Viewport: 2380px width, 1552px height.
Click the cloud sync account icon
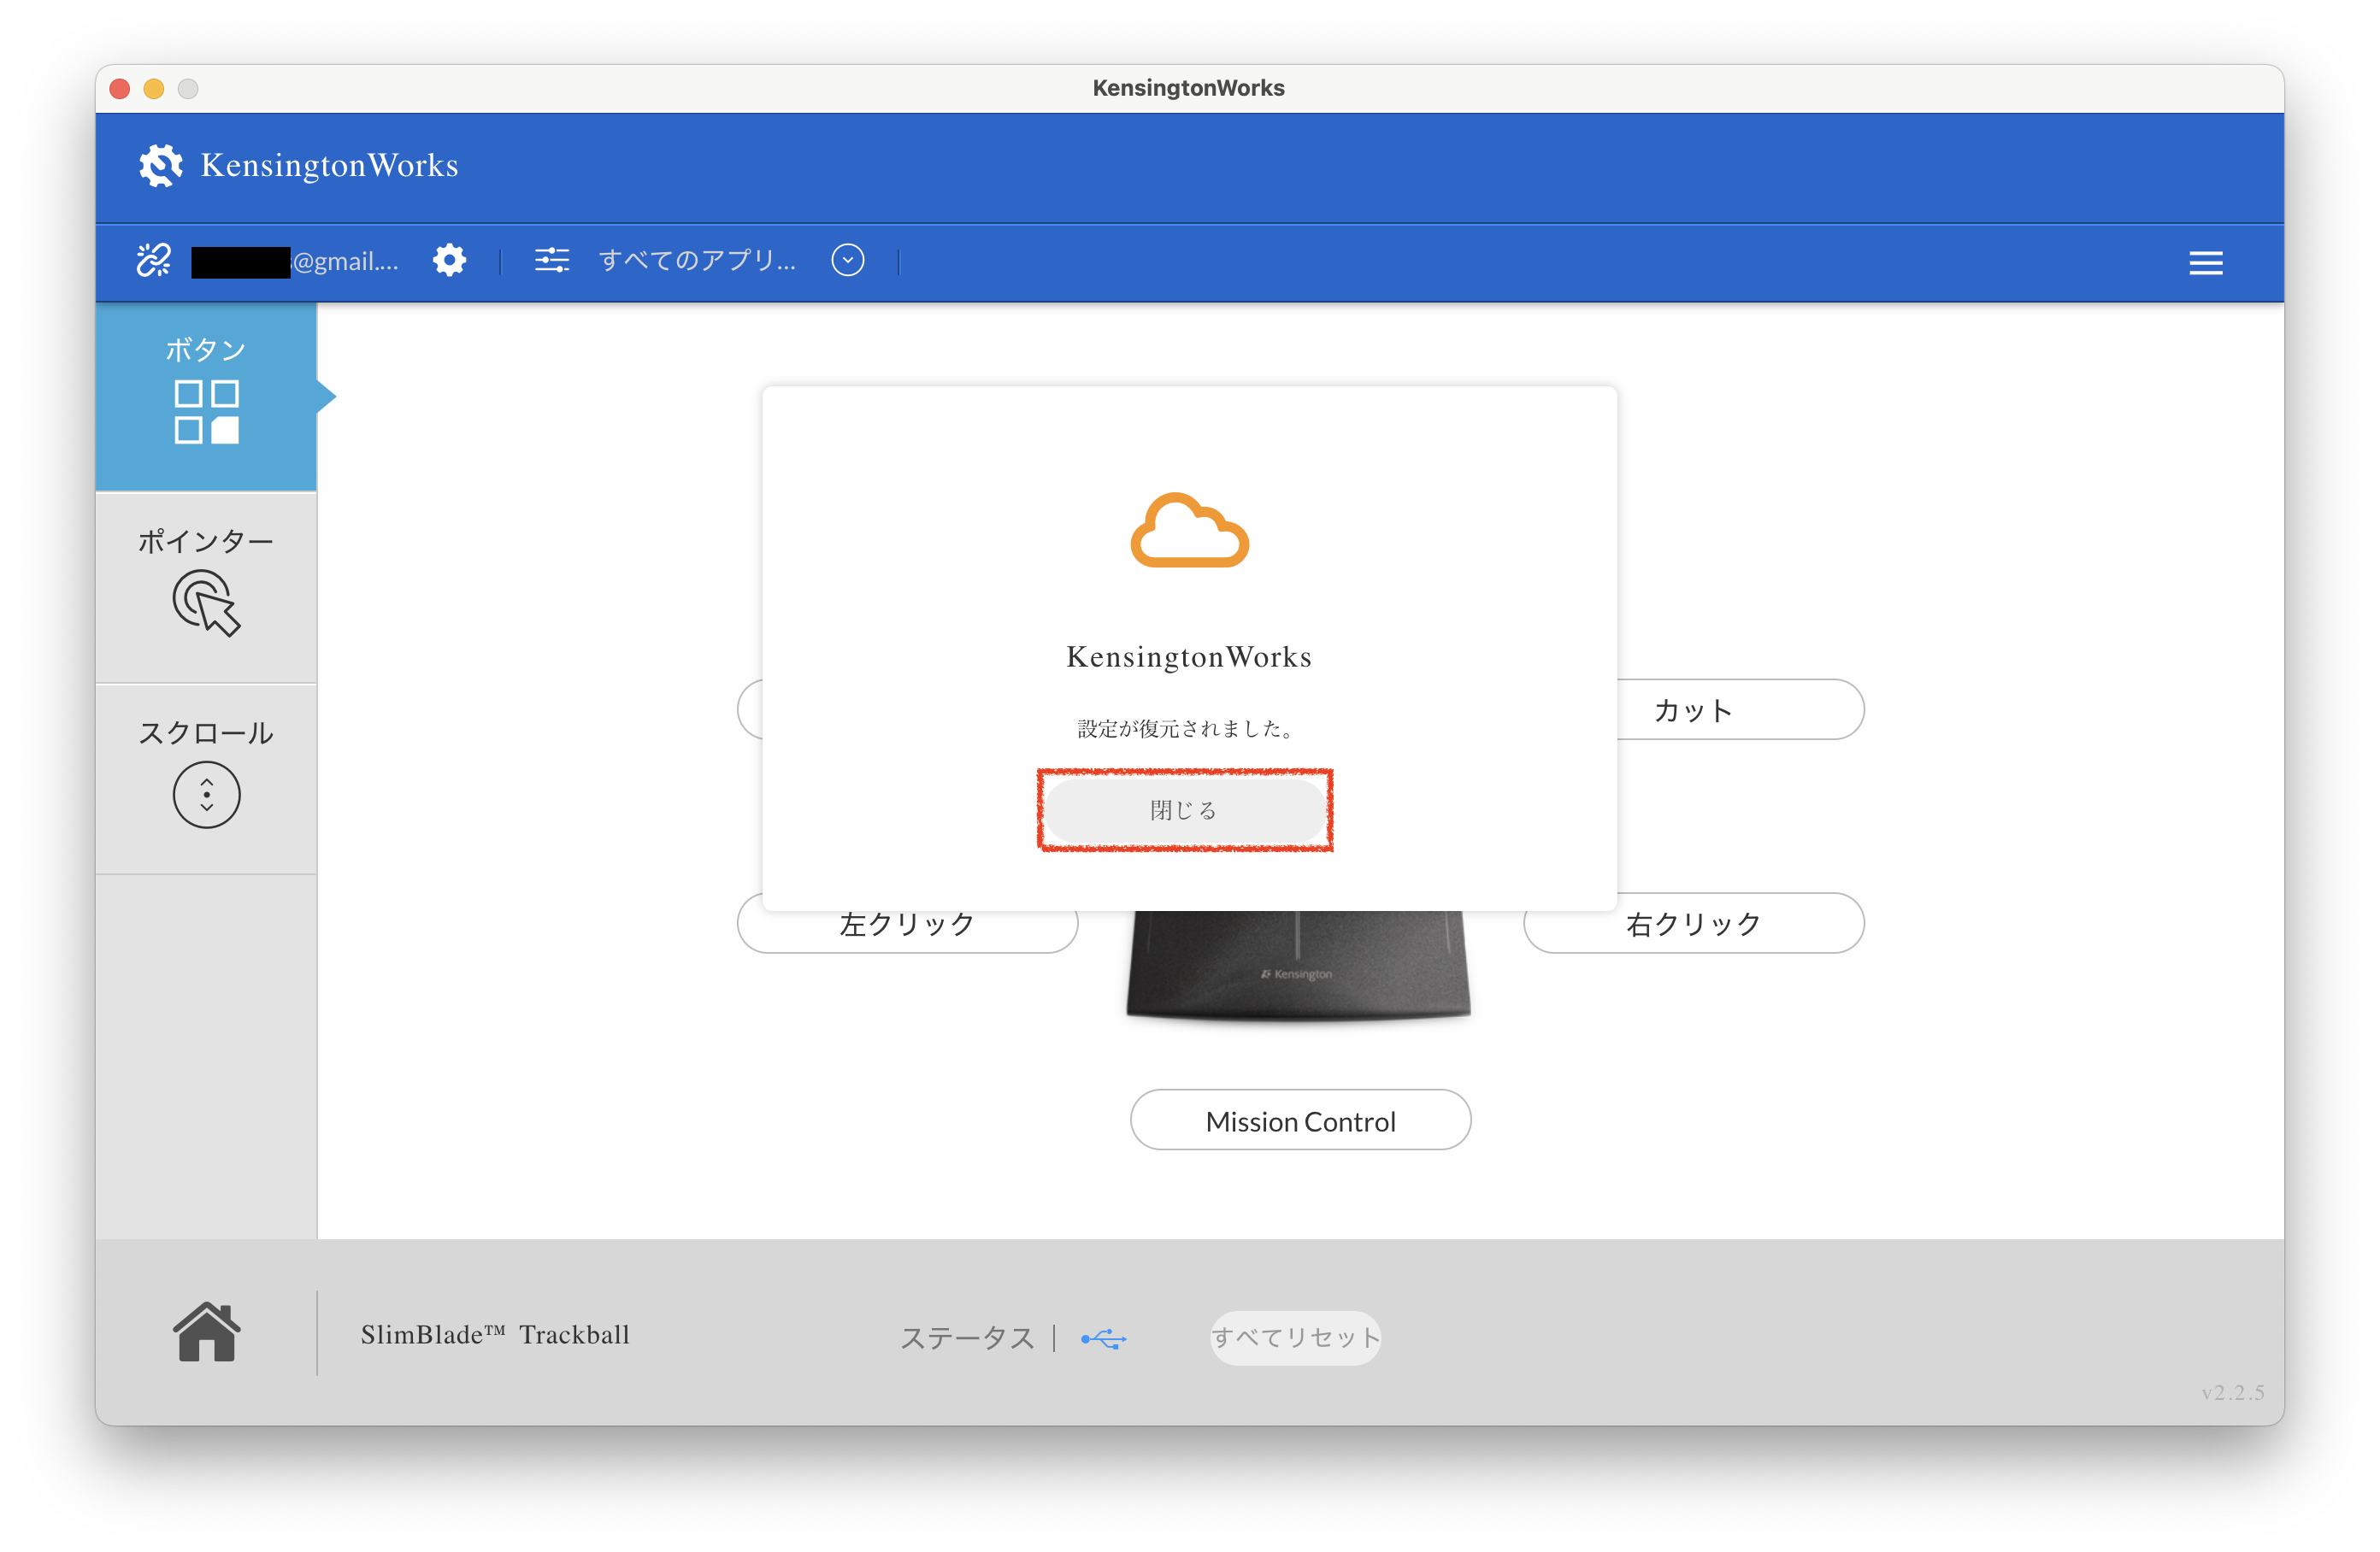(x=154, y=261)
